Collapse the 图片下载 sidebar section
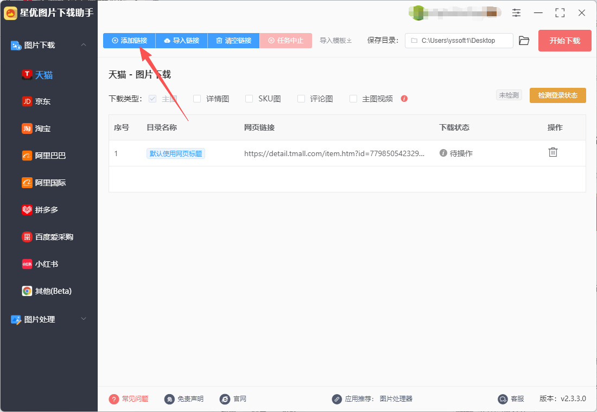The height and width of the screenshot is (412, 597). tap(84, 45)
